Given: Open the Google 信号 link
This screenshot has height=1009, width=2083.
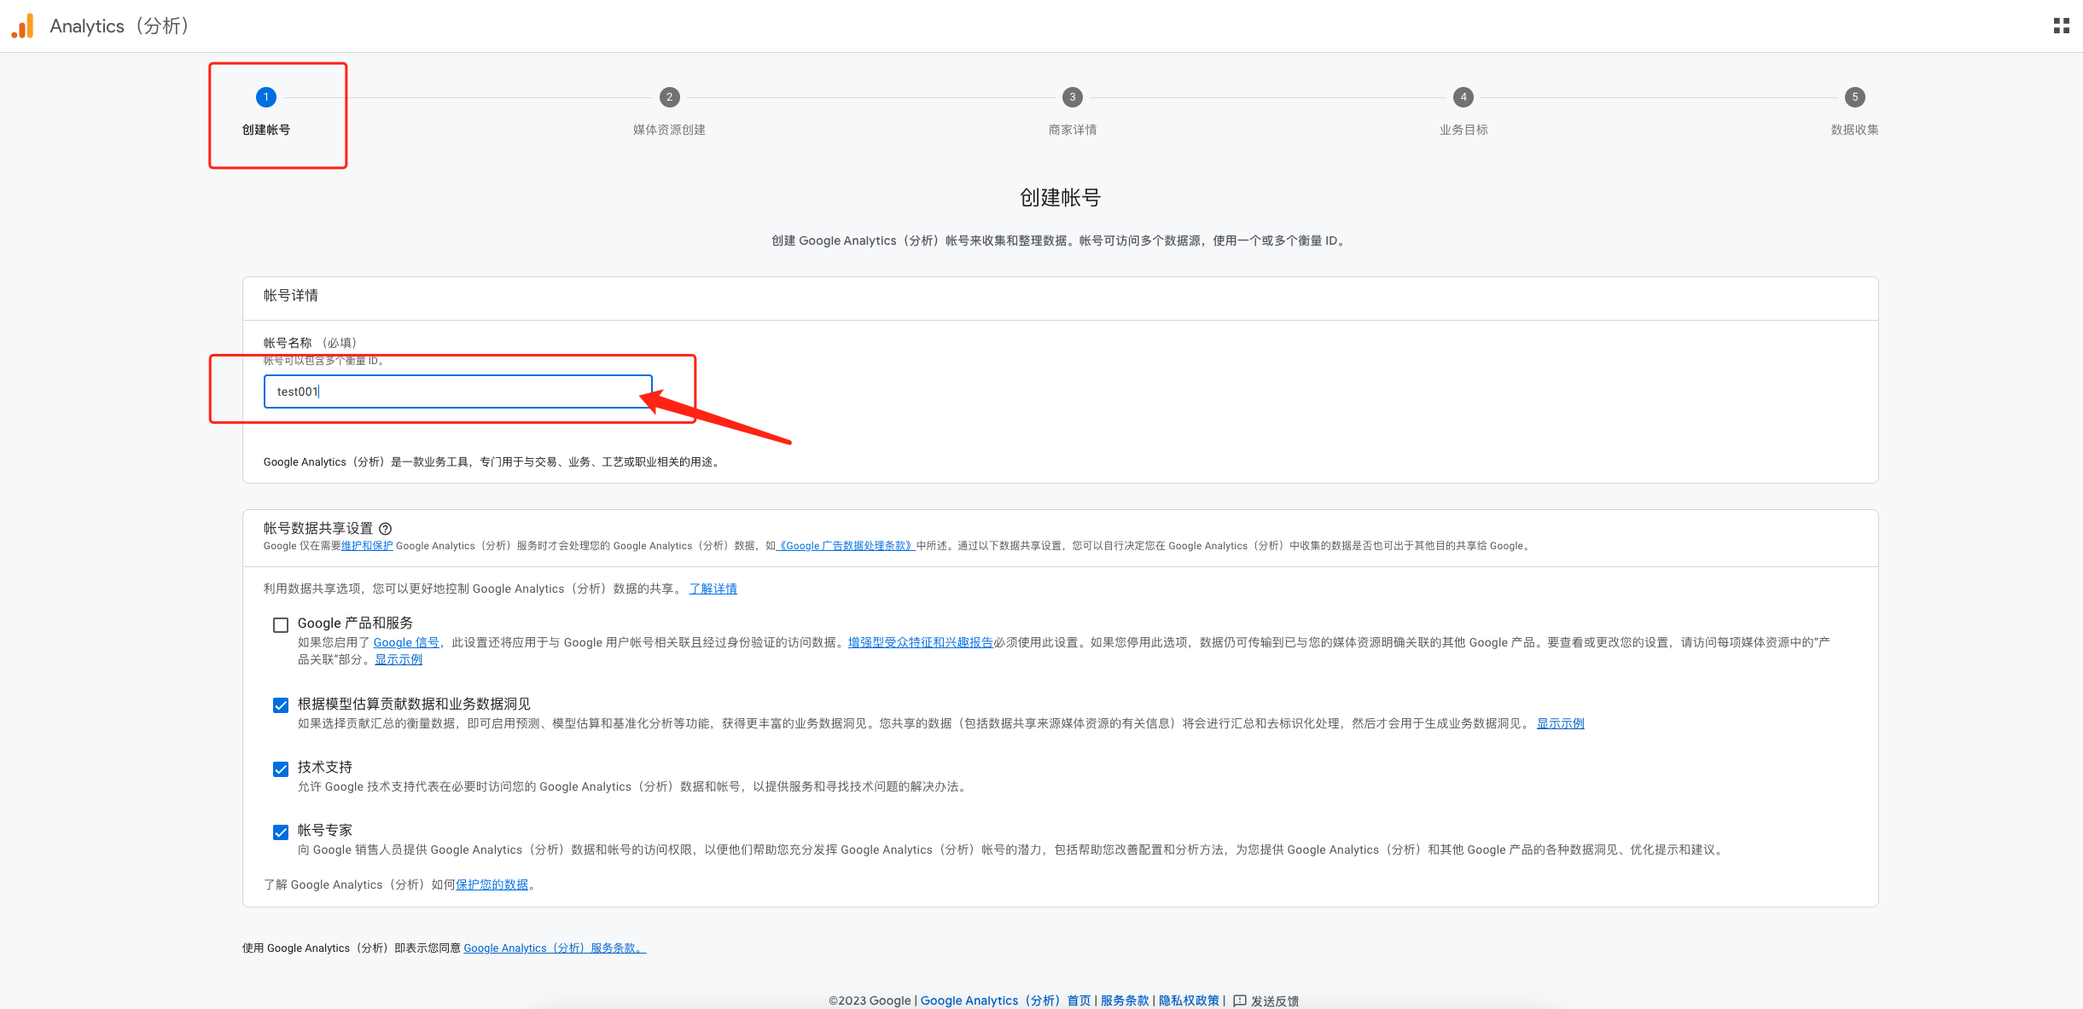Looking at the screenshot, I should tap(406, 642).
